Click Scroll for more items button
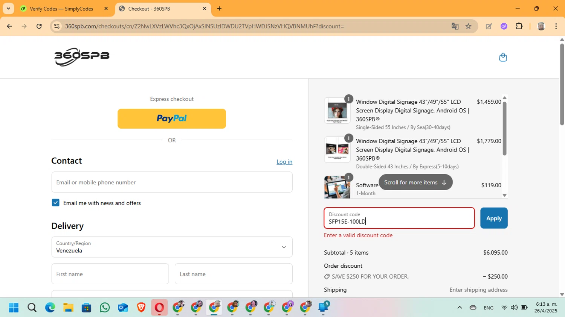 click(x=415, y=182)
